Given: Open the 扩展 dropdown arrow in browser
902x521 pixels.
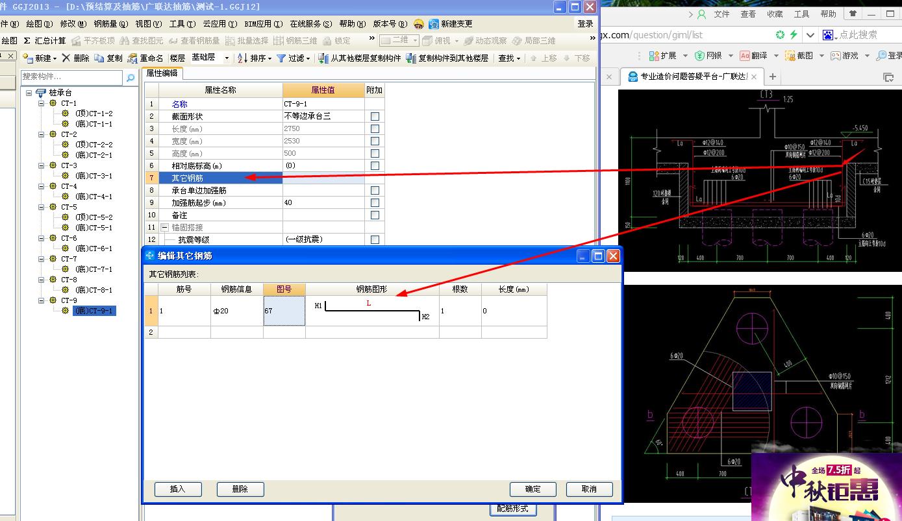Looking at the screenshot, I should click(684, 56).
